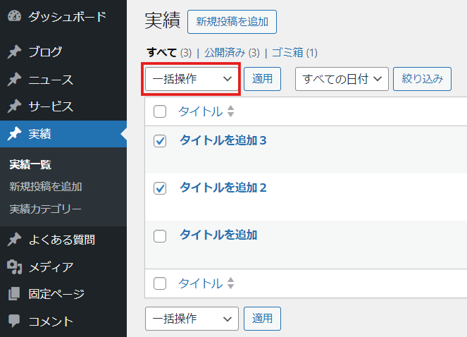Uncheck the タイトルを追加 3 checkbox
Viewport: 467px width, 337px height.
coord(160,141)
